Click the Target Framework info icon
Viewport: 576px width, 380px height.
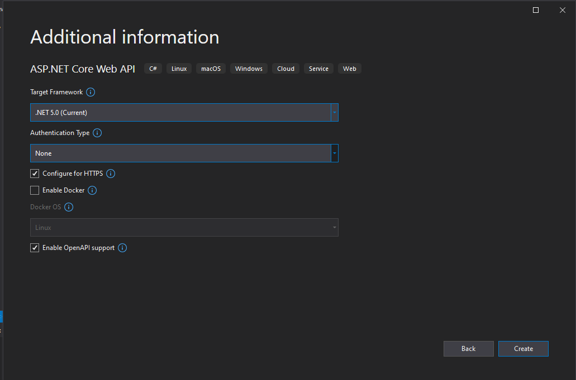pos(91,92)
